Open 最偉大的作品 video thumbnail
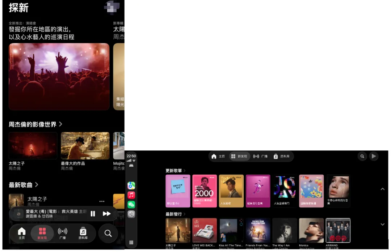391x252 pixels. pos(85,146)
